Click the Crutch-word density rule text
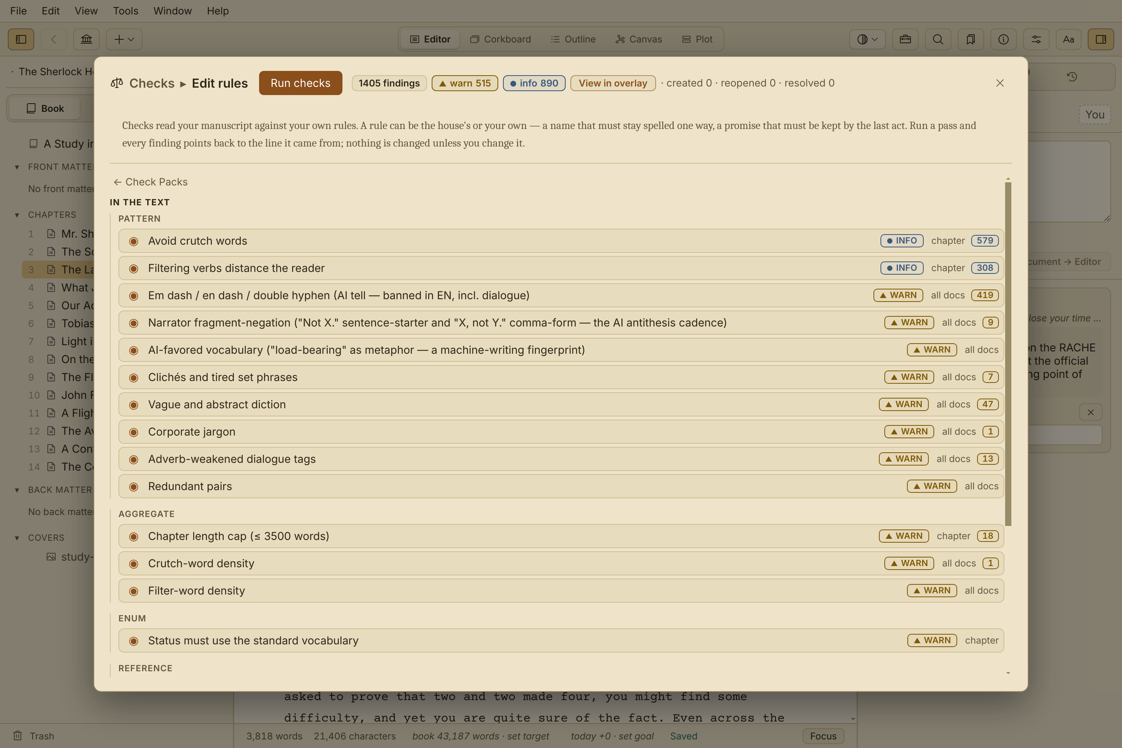Viewport: 1122px width, 748px height. click(201, 563)
